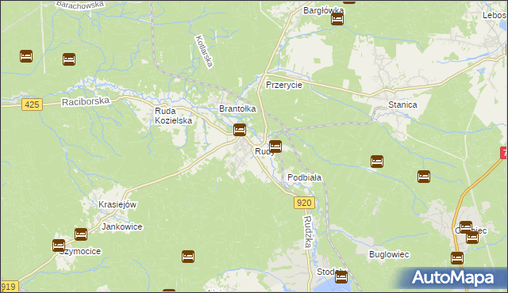
Task: Click the Raciborska street label
Action: [x=86, y=101]
